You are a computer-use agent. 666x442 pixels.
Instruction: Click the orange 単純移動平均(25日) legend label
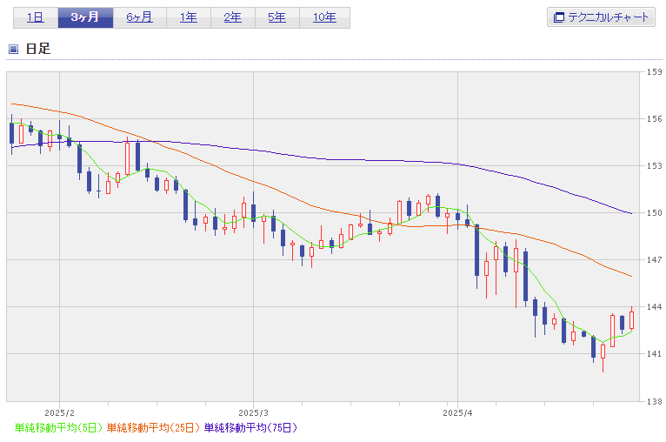click(153, 427)
